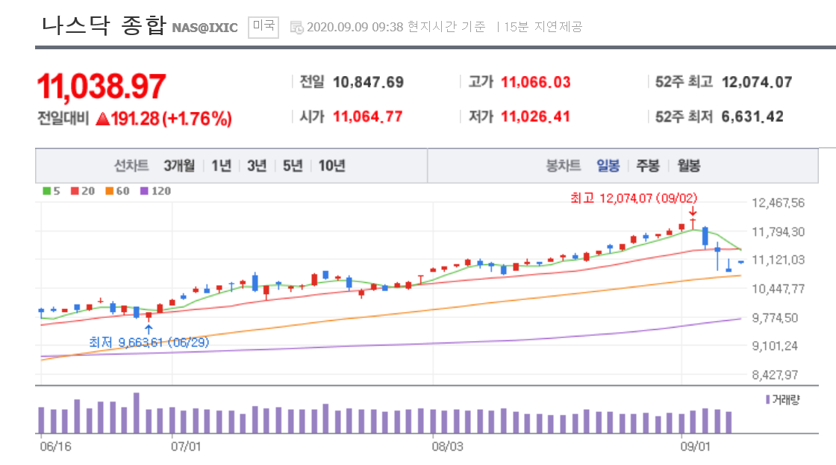Viewport: 836px width, 465px height.
Task: Click the 최저 9,663.61 (06/29) chart annotation
Action: click(149, 343)
